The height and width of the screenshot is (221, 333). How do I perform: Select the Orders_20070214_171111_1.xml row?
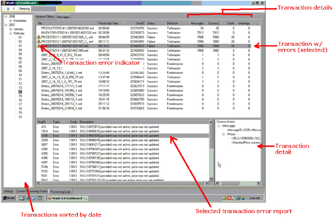coord(144,86)
